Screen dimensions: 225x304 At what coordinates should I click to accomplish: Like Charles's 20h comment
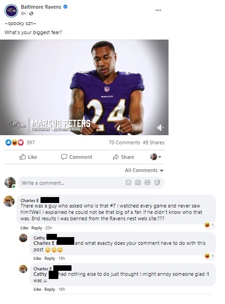pyautogui.click(x=24, y=228)
